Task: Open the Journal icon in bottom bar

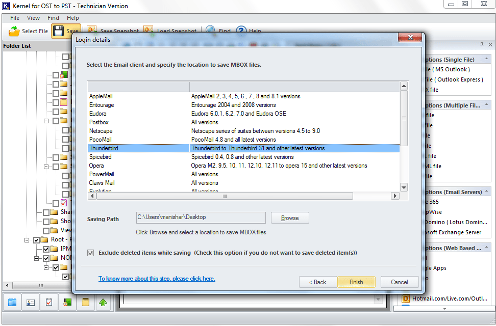Action: coord(67,302)
